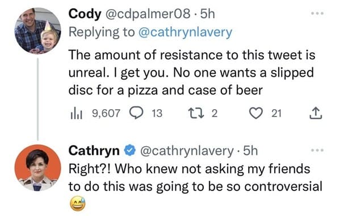Image resolution: width=340 pixels, height=216 pixels.
Task: Open Cody display name profile link
Action: click(x=85, y=14)
